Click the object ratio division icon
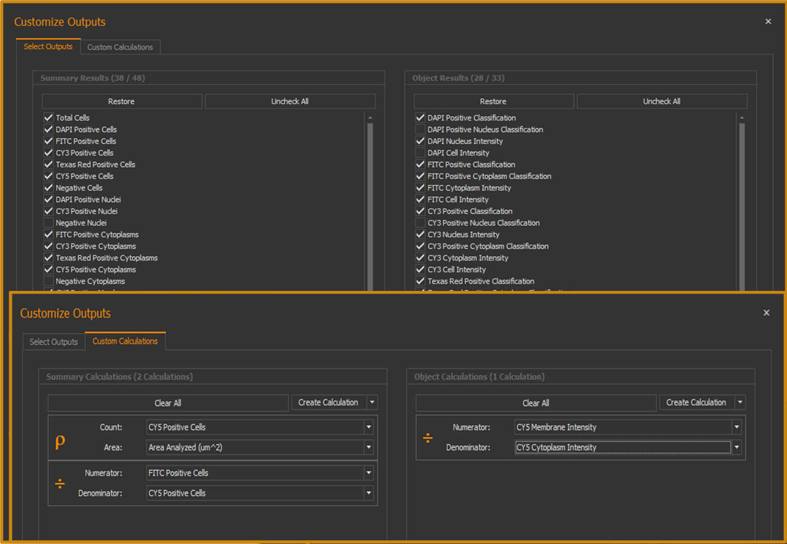Screen dimensions: 787x544 (x=428, y=438)
